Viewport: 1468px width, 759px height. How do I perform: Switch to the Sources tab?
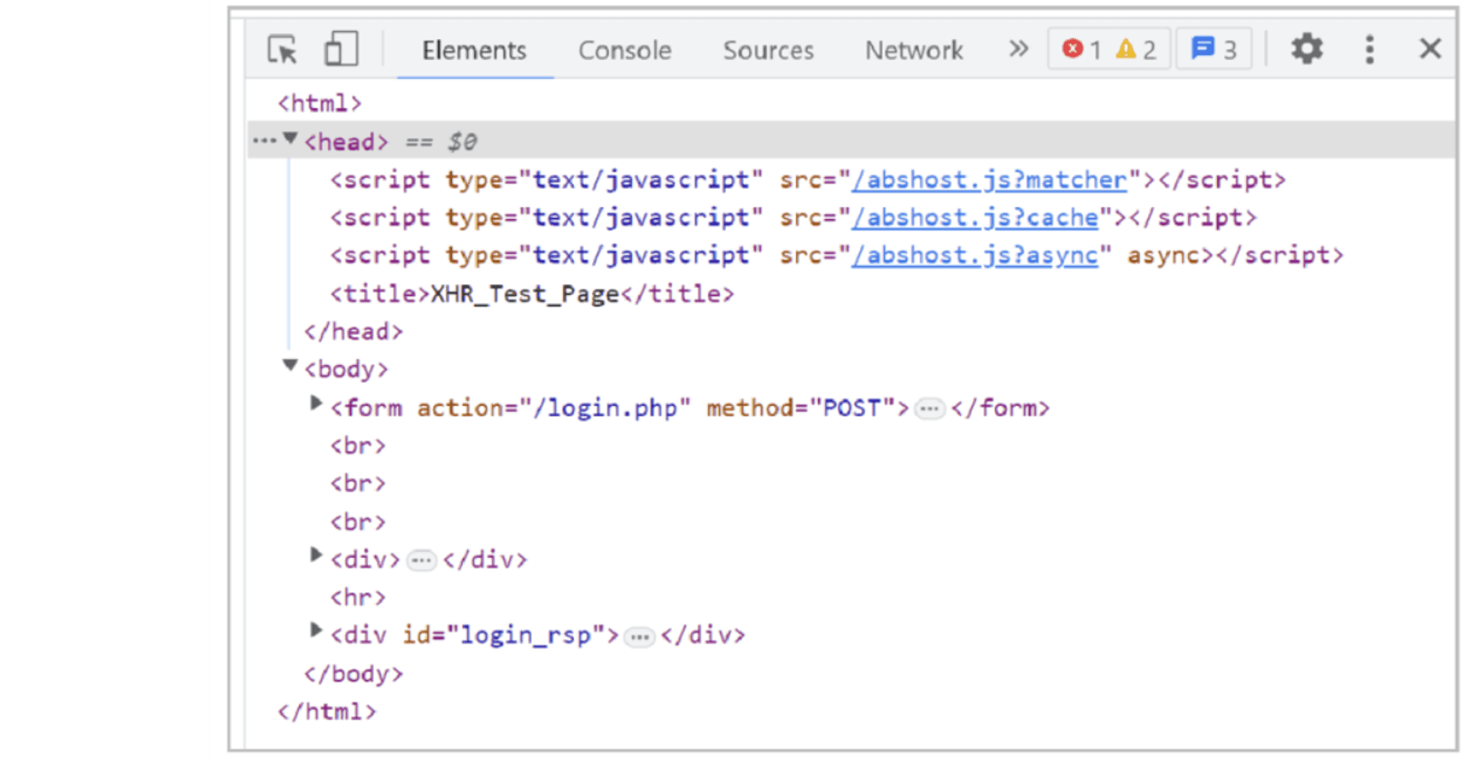tap(768, 50)
